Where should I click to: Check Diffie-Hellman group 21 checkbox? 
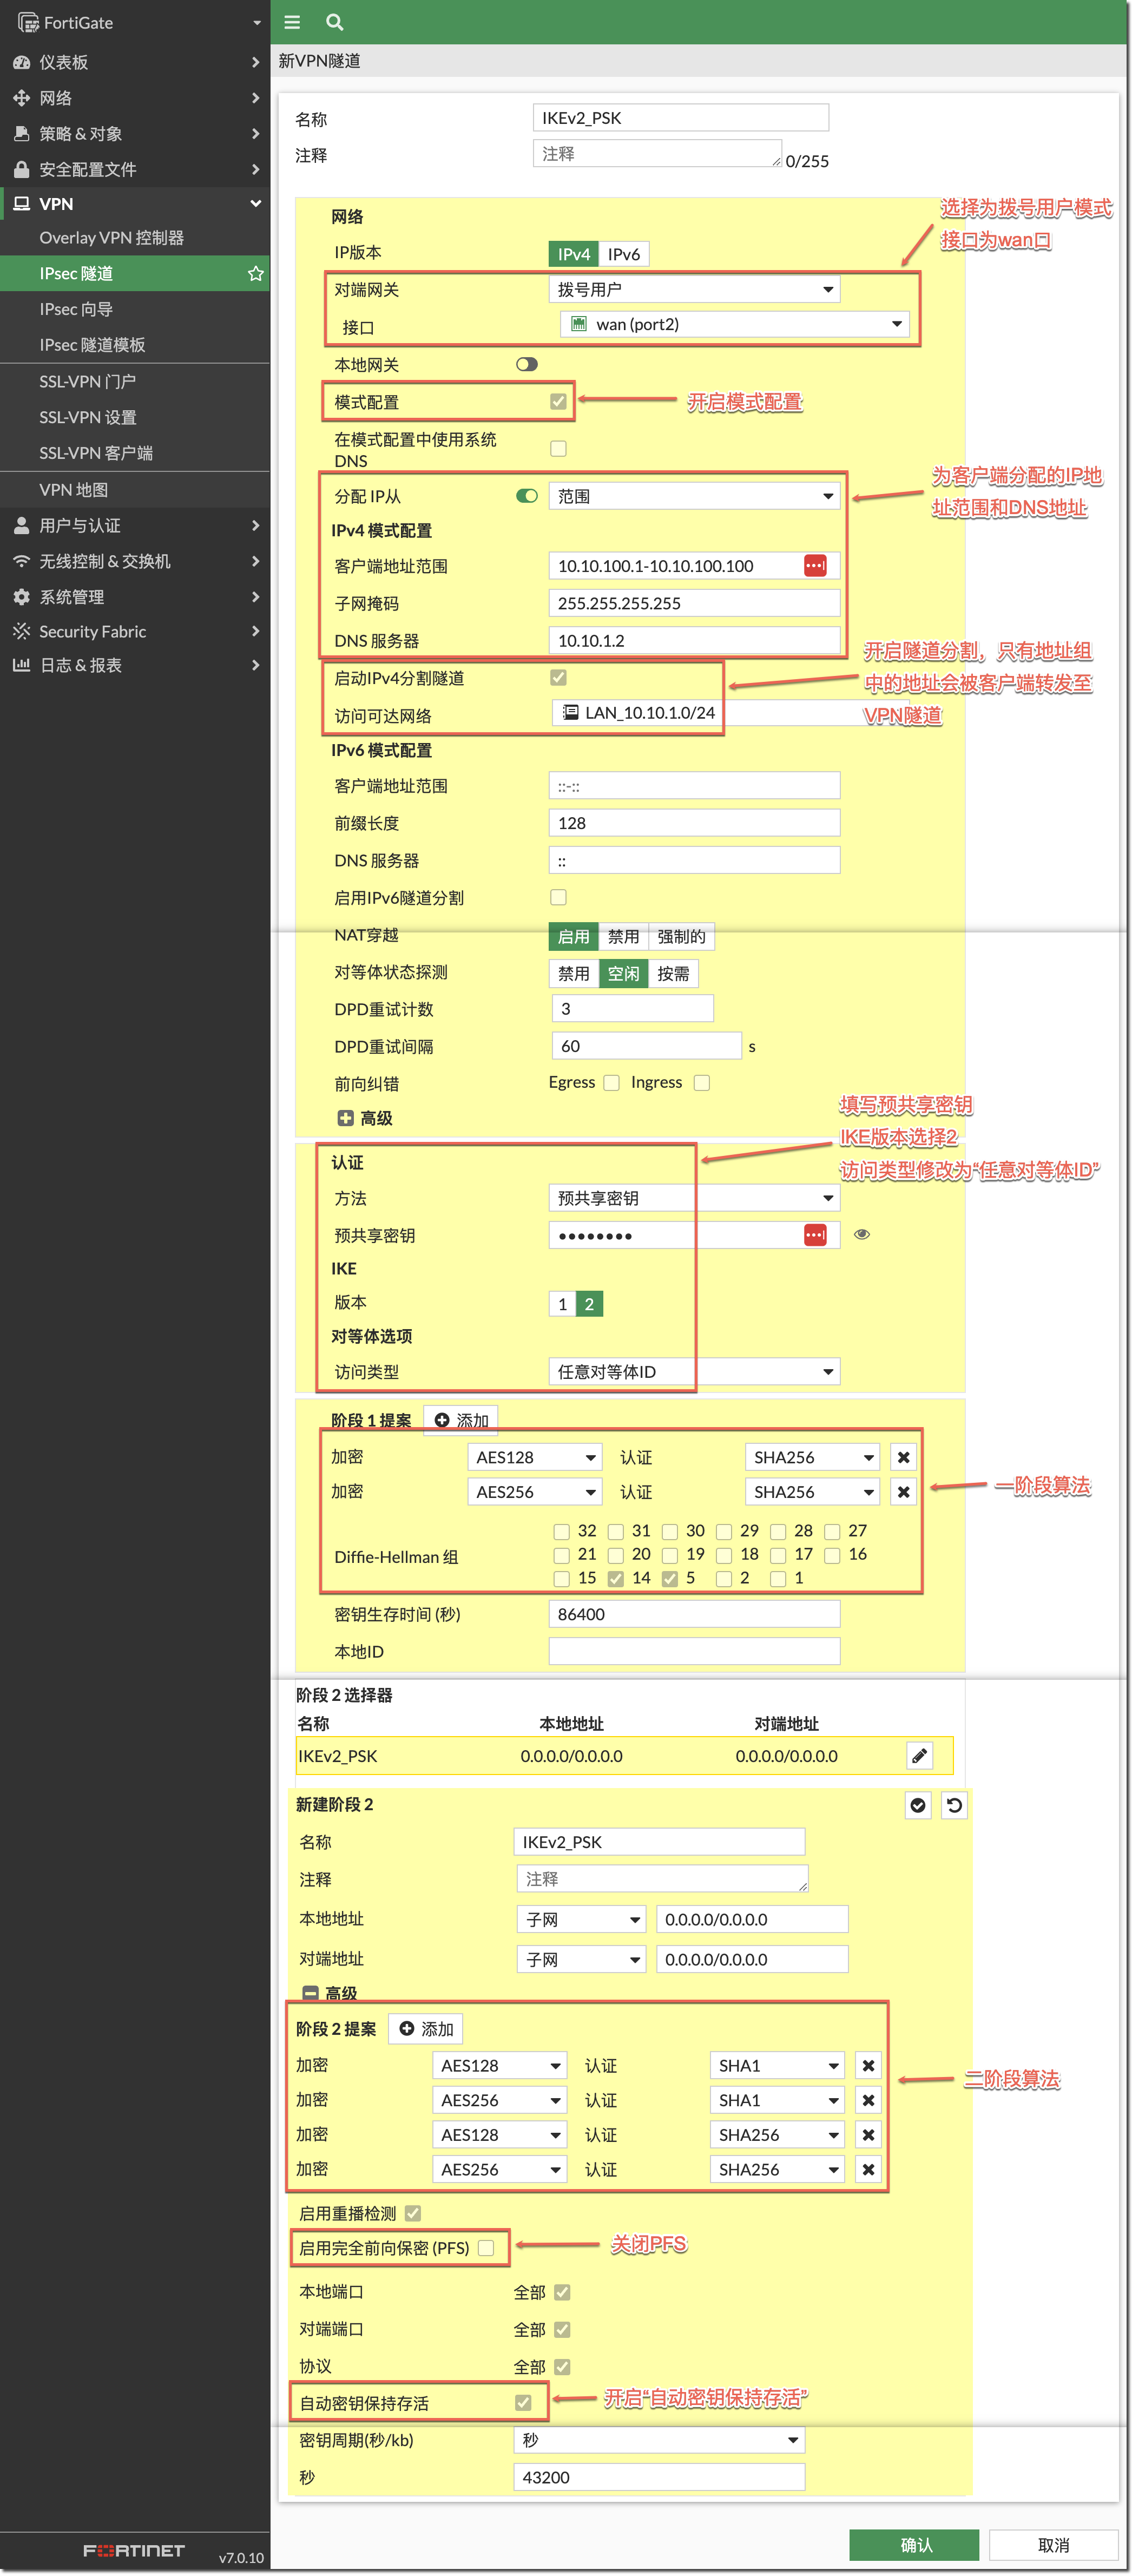562,1555
